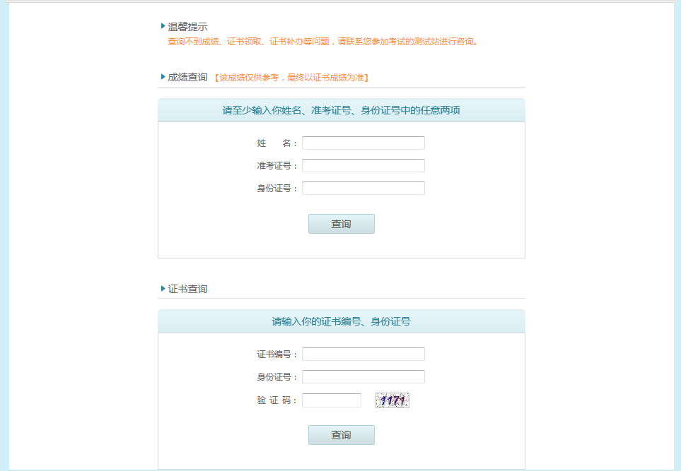Click the header 请至少输入你姓名、准考证号、身份证号
Image resolution: width=681 pixels, height=471 pixels.
342,110
